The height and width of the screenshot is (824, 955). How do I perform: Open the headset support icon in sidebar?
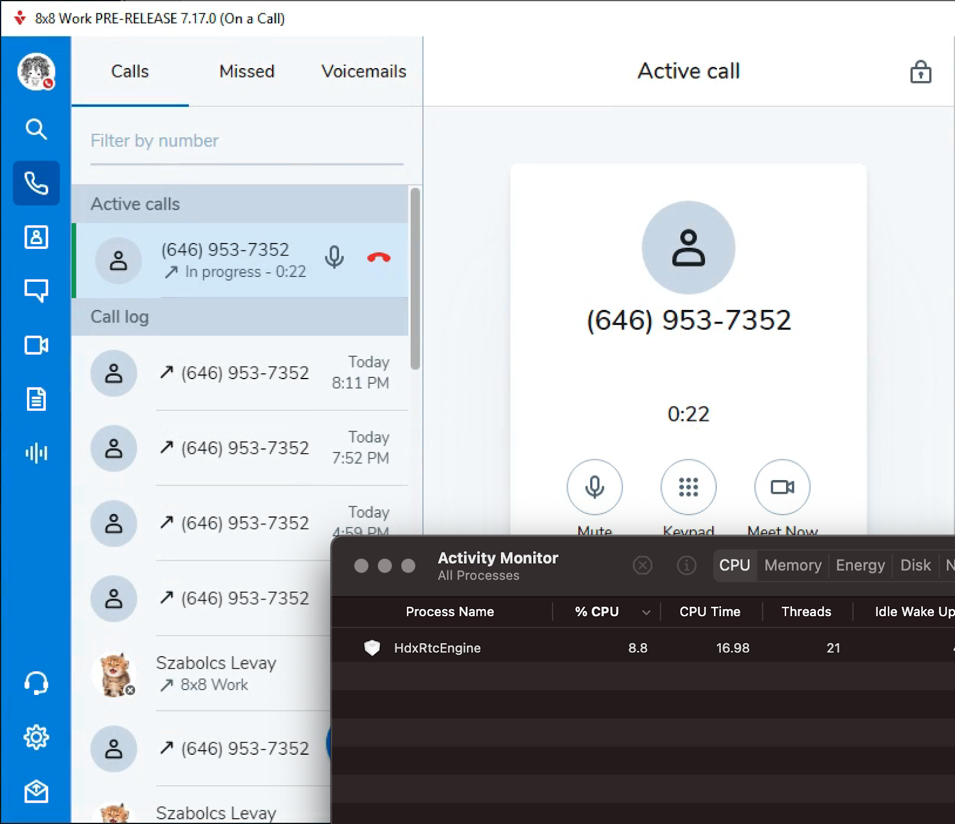(36, 683)
